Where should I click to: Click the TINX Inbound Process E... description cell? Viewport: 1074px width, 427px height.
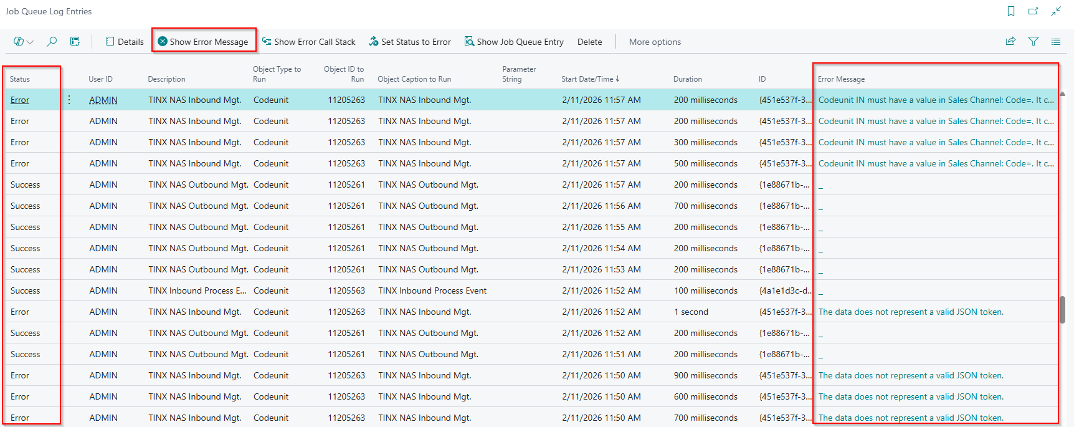(197, 290)
